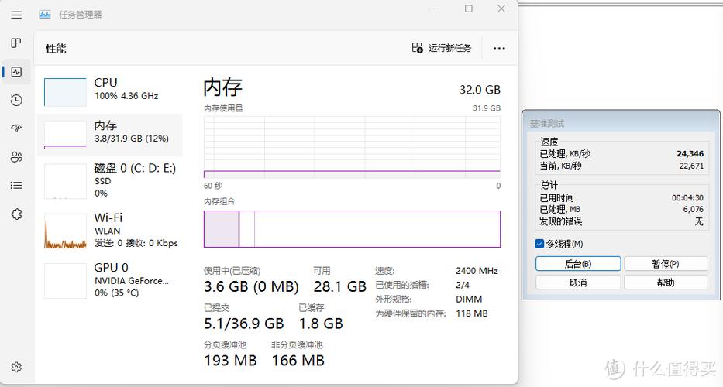This screenshot has width=723, height=387.
Task: Select the Performance page icon in sidebar
Action: pos(16,72)
